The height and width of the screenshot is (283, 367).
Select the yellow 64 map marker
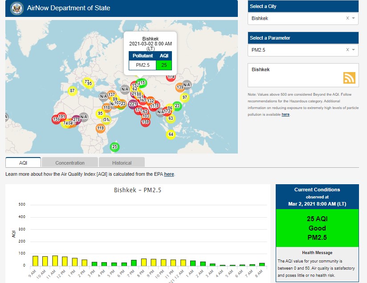point(171,134)
